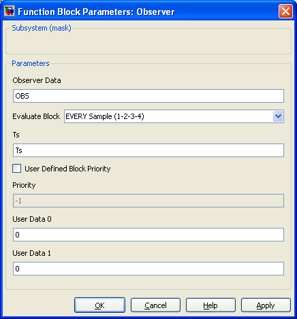Click the 'Observer Data' label

pos(37,80)
